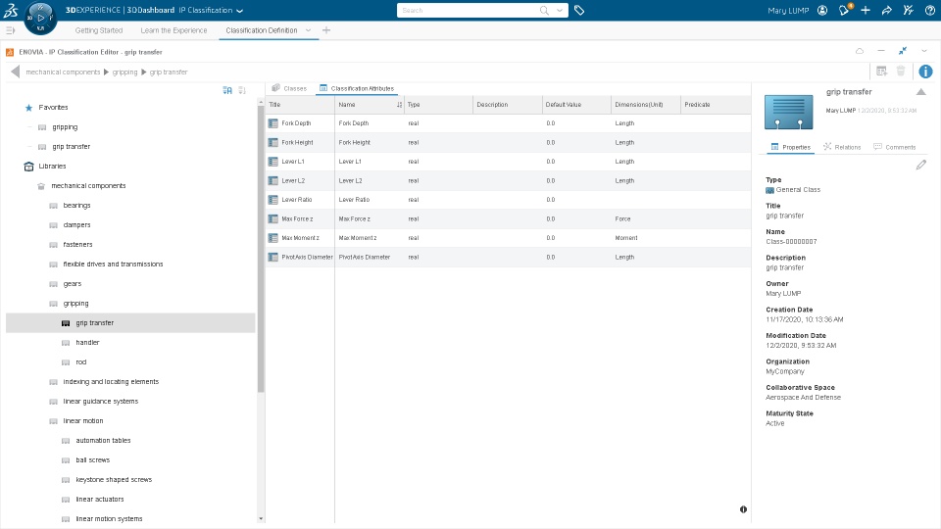The image size is (941, 529).
Task: Open the Classes tab
Action: coord(289,88)
